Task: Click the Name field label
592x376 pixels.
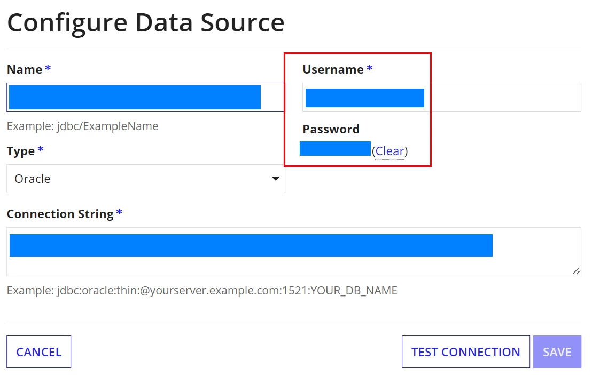Action: [x=25, y=69]
